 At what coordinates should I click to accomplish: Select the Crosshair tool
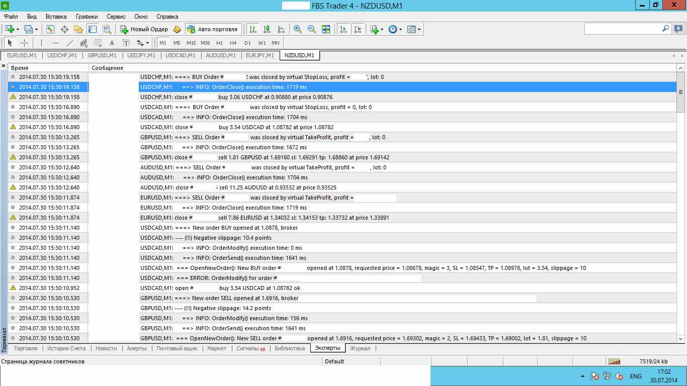pyautogui.click(x=24, y=43)
